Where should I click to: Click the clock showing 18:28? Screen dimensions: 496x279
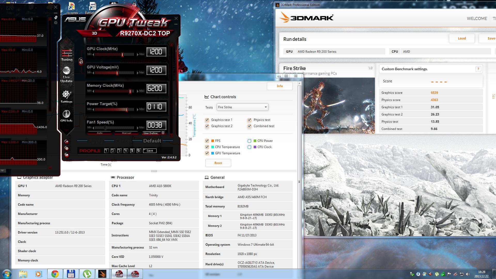tap(482, 272)
